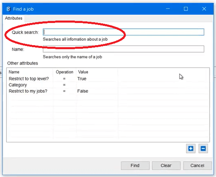Image resolution: width=216 pixels, height=177 pixels.
Task: Minimize the Find a job window
Action: pyautogui.click(x=167, y=9)
